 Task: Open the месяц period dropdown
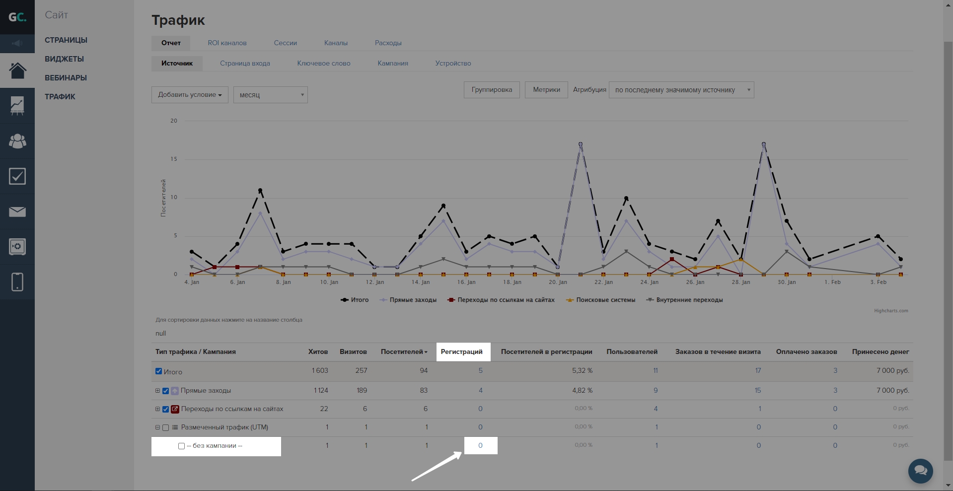point(270,95)
